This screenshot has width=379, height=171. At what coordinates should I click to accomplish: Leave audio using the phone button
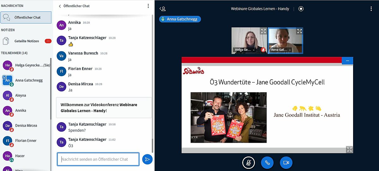tap(267, 162)
